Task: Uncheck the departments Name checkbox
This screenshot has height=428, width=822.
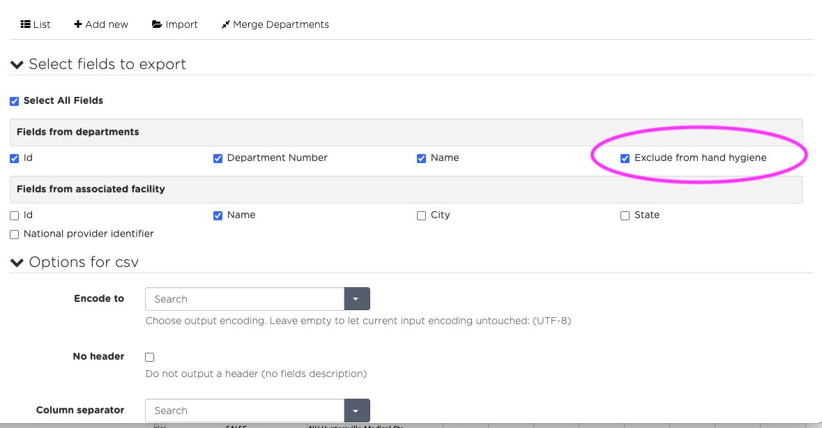Action: click(422, 158)
